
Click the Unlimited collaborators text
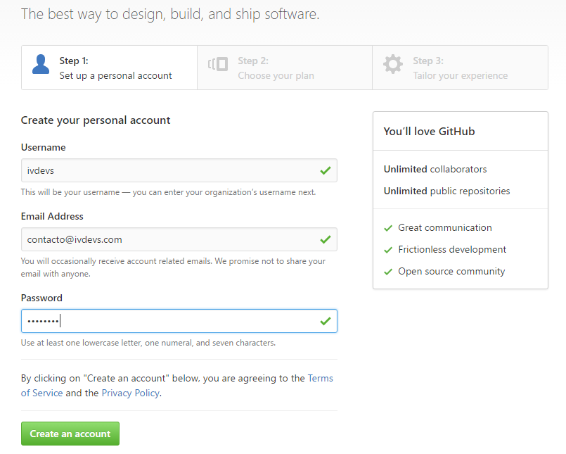435,169
